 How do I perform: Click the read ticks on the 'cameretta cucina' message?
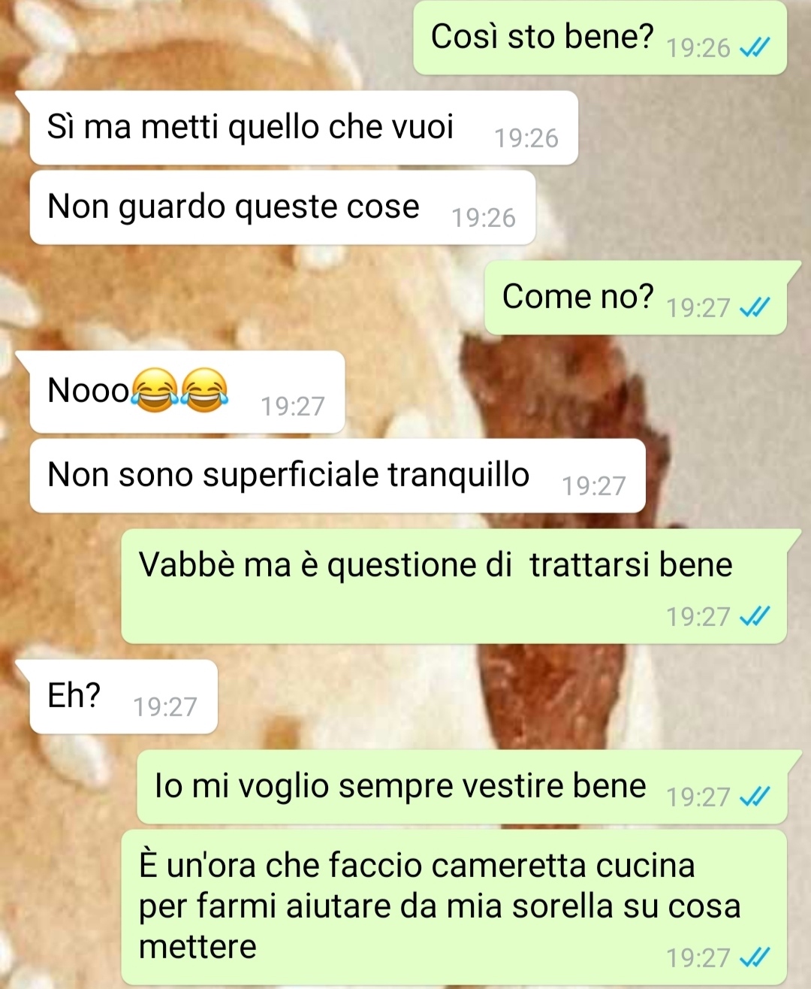754,957
